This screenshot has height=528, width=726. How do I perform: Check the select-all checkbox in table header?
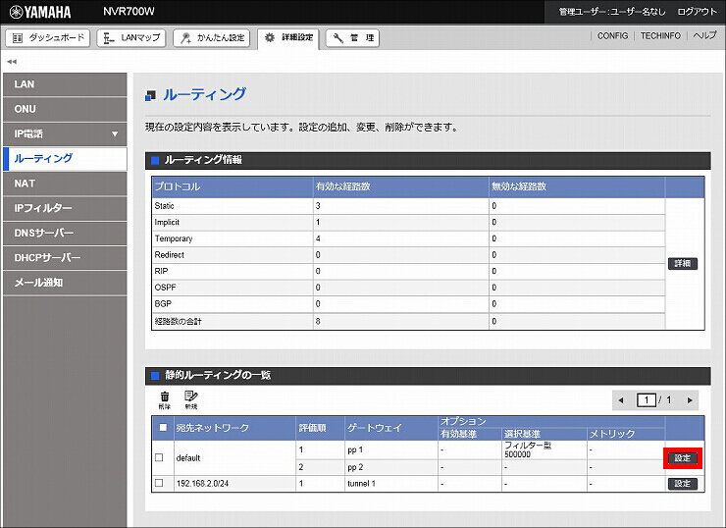tap(163, 427)
